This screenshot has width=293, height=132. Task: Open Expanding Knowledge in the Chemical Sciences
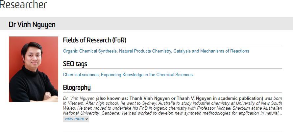point(147,75)
